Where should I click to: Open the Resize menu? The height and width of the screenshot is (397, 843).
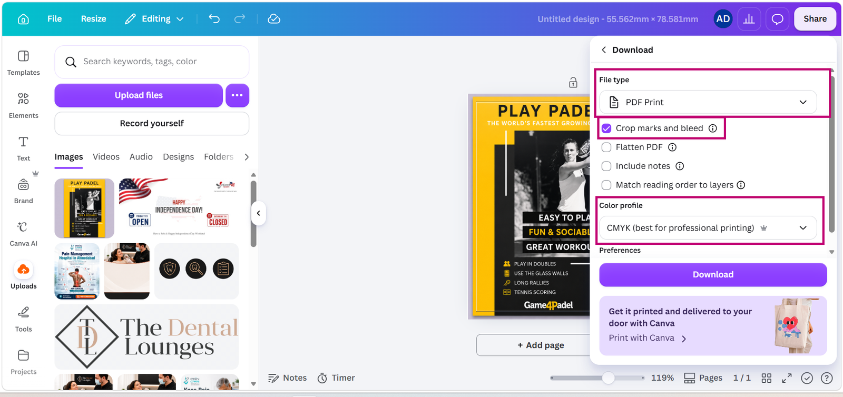click(93, 19)
